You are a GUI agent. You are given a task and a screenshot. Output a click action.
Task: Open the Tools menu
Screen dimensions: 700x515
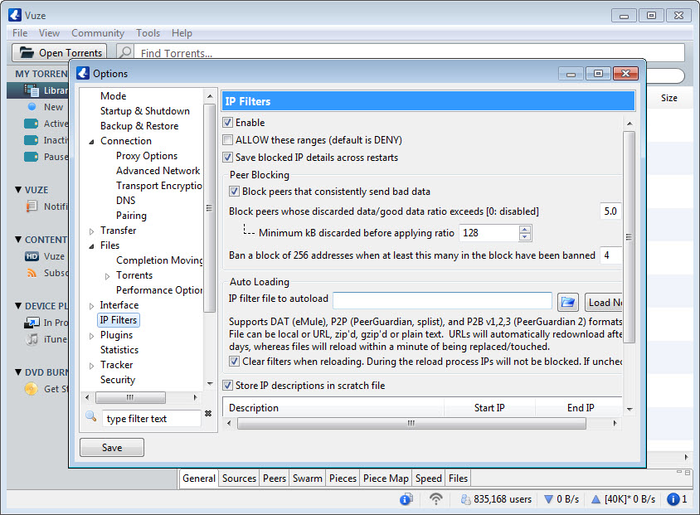tap(148, 33)
